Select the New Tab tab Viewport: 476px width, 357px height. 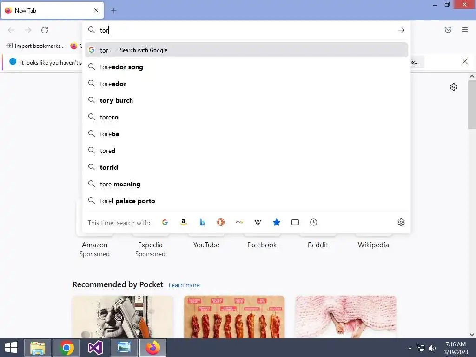click(x=52, y=10)
